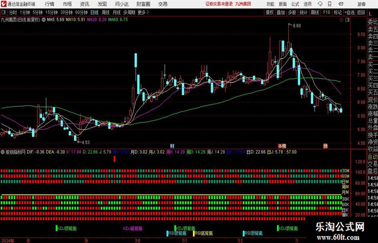Open the 行情 menu
The width and height of the screenshot is (378, 243).
click(x=50, y=4)
